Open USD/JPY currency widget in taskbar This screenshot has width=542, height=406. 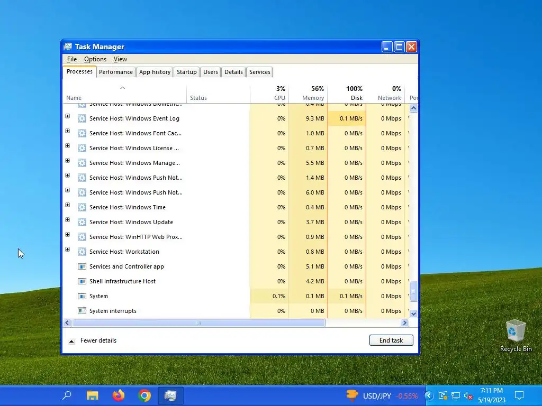tap(382, 395)
